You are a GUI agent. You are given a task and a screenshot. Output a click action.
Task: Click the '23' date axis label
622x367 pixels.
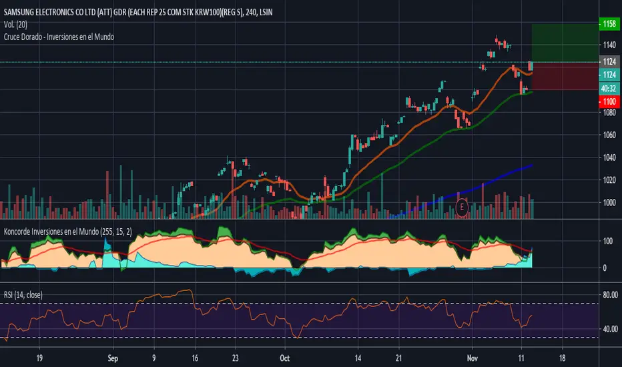(x=235, y=358)
